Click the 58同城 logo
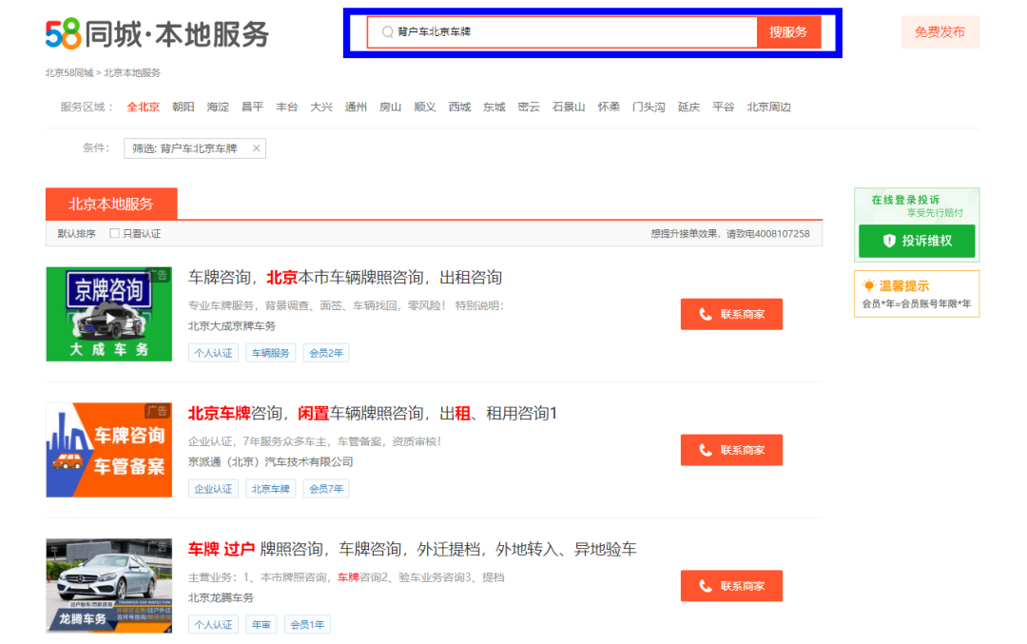Image resolution: width=1027 pixels, height=644 pixels. click(157, 34)
